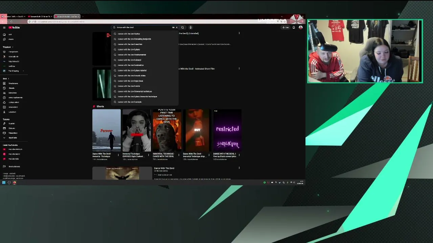Click the Create plus button

coord(286,27)
